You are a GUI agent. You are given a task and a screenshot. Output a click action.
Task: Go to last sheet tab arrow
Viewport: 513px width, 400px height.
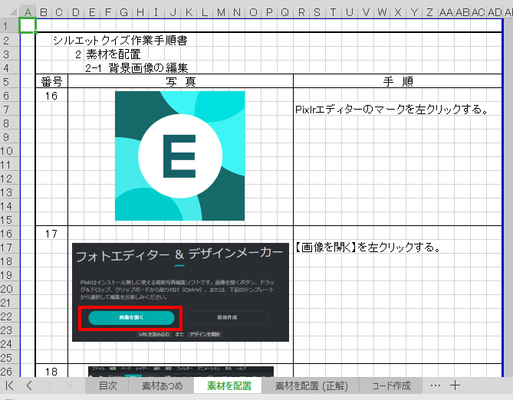click(x=68, y=386)
